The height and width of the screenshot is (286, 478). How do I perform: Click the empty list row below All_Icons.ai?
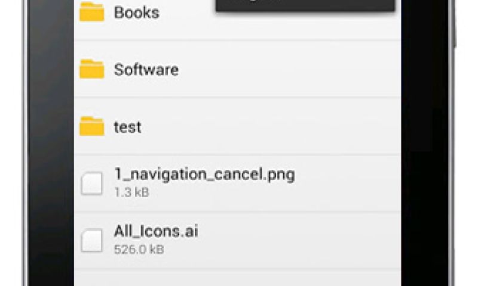coord(239,278)
